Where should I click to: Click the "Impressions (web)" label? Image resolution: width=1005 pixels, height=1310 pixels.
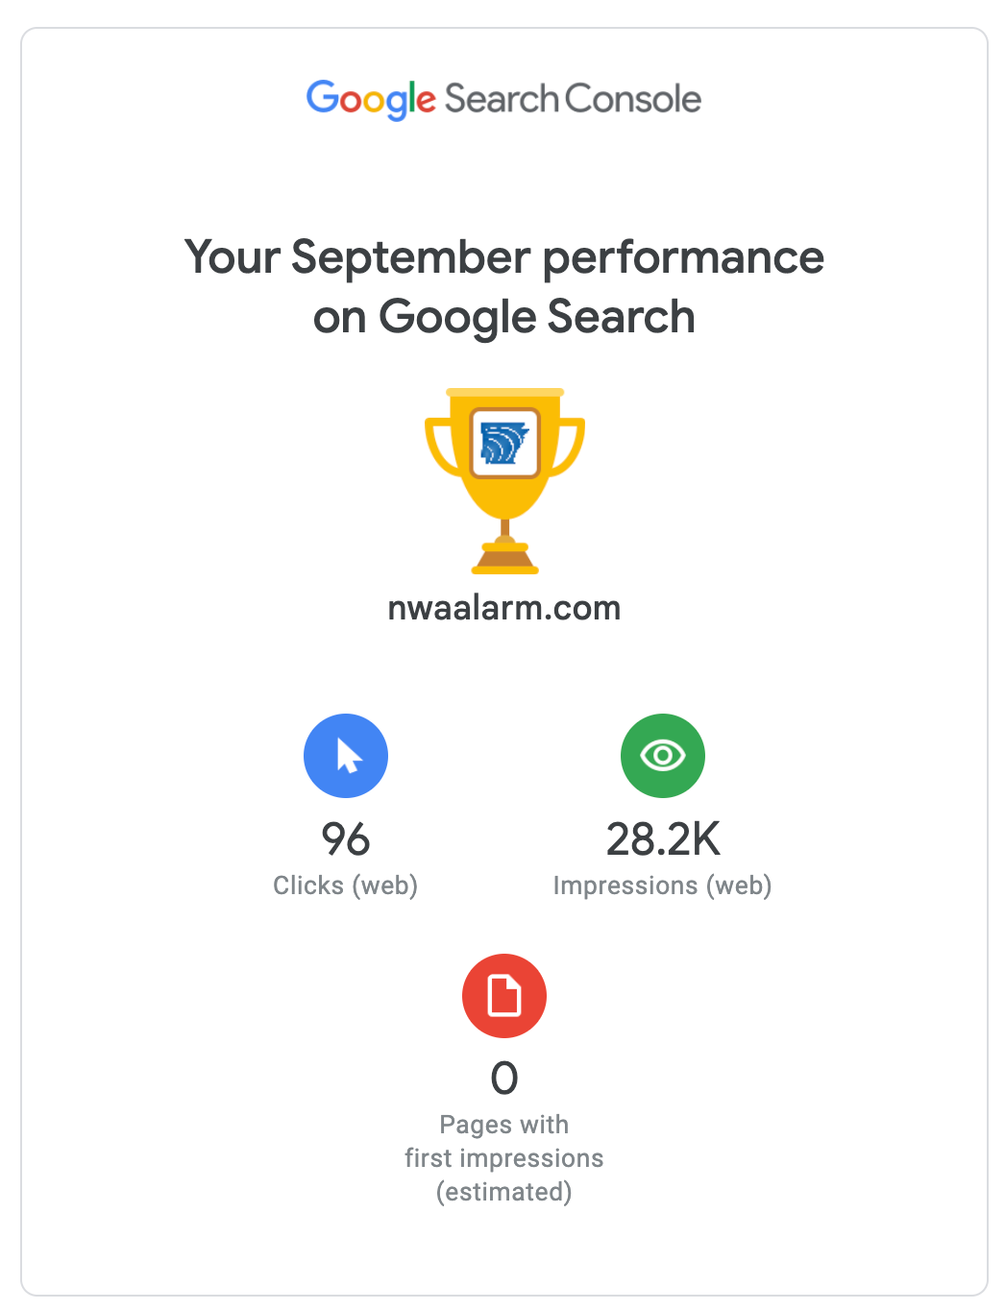click(663, 885)
